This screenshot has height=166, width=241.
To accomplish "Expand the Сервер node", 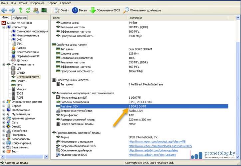I will (x=4, y=106).
